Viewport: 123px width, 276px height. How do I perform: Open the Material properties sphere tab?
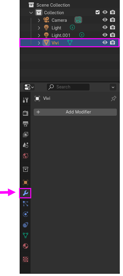coord(25,246)
